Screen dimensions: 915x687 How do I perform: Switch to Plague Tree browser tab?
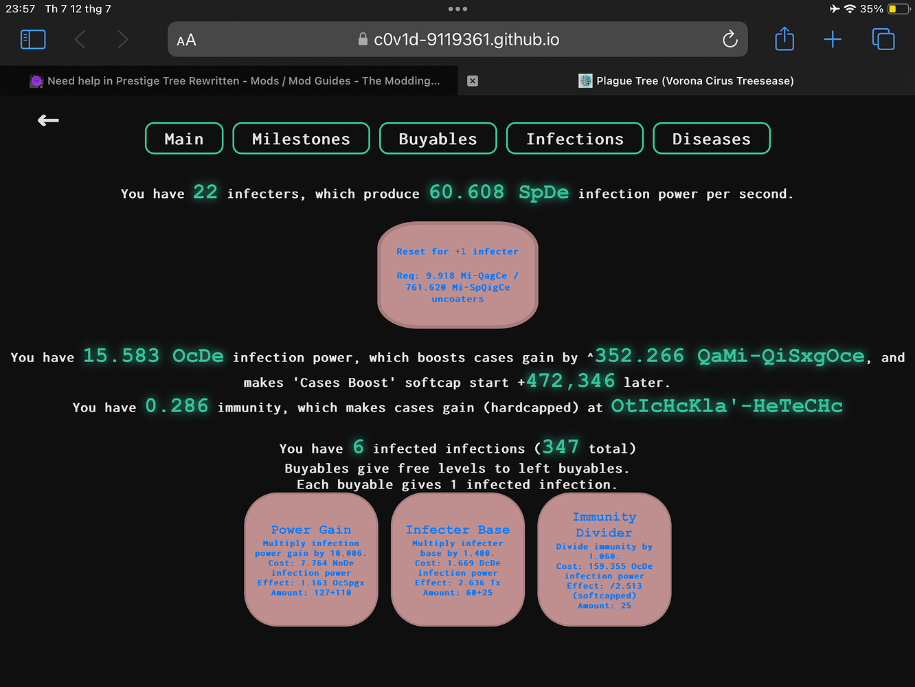pos(686,81)
